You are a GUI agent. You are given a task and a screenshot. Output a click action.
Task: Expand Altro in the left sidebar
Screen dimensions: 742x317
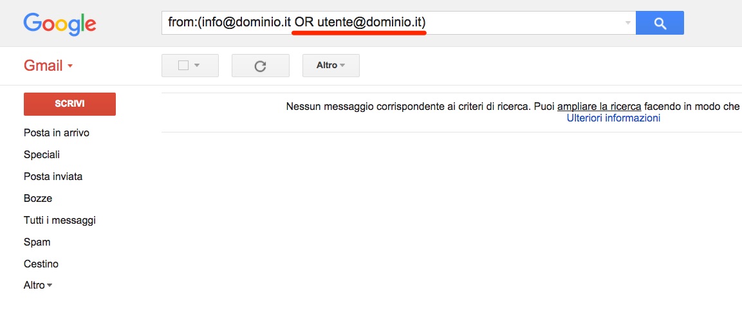[38, 285]
